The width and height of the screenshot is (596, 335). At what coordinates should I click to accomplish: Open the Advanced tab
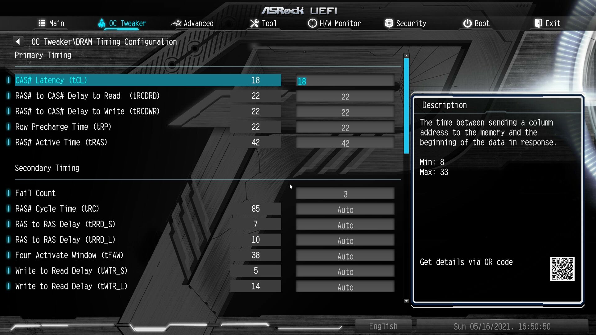coord(198,23)
